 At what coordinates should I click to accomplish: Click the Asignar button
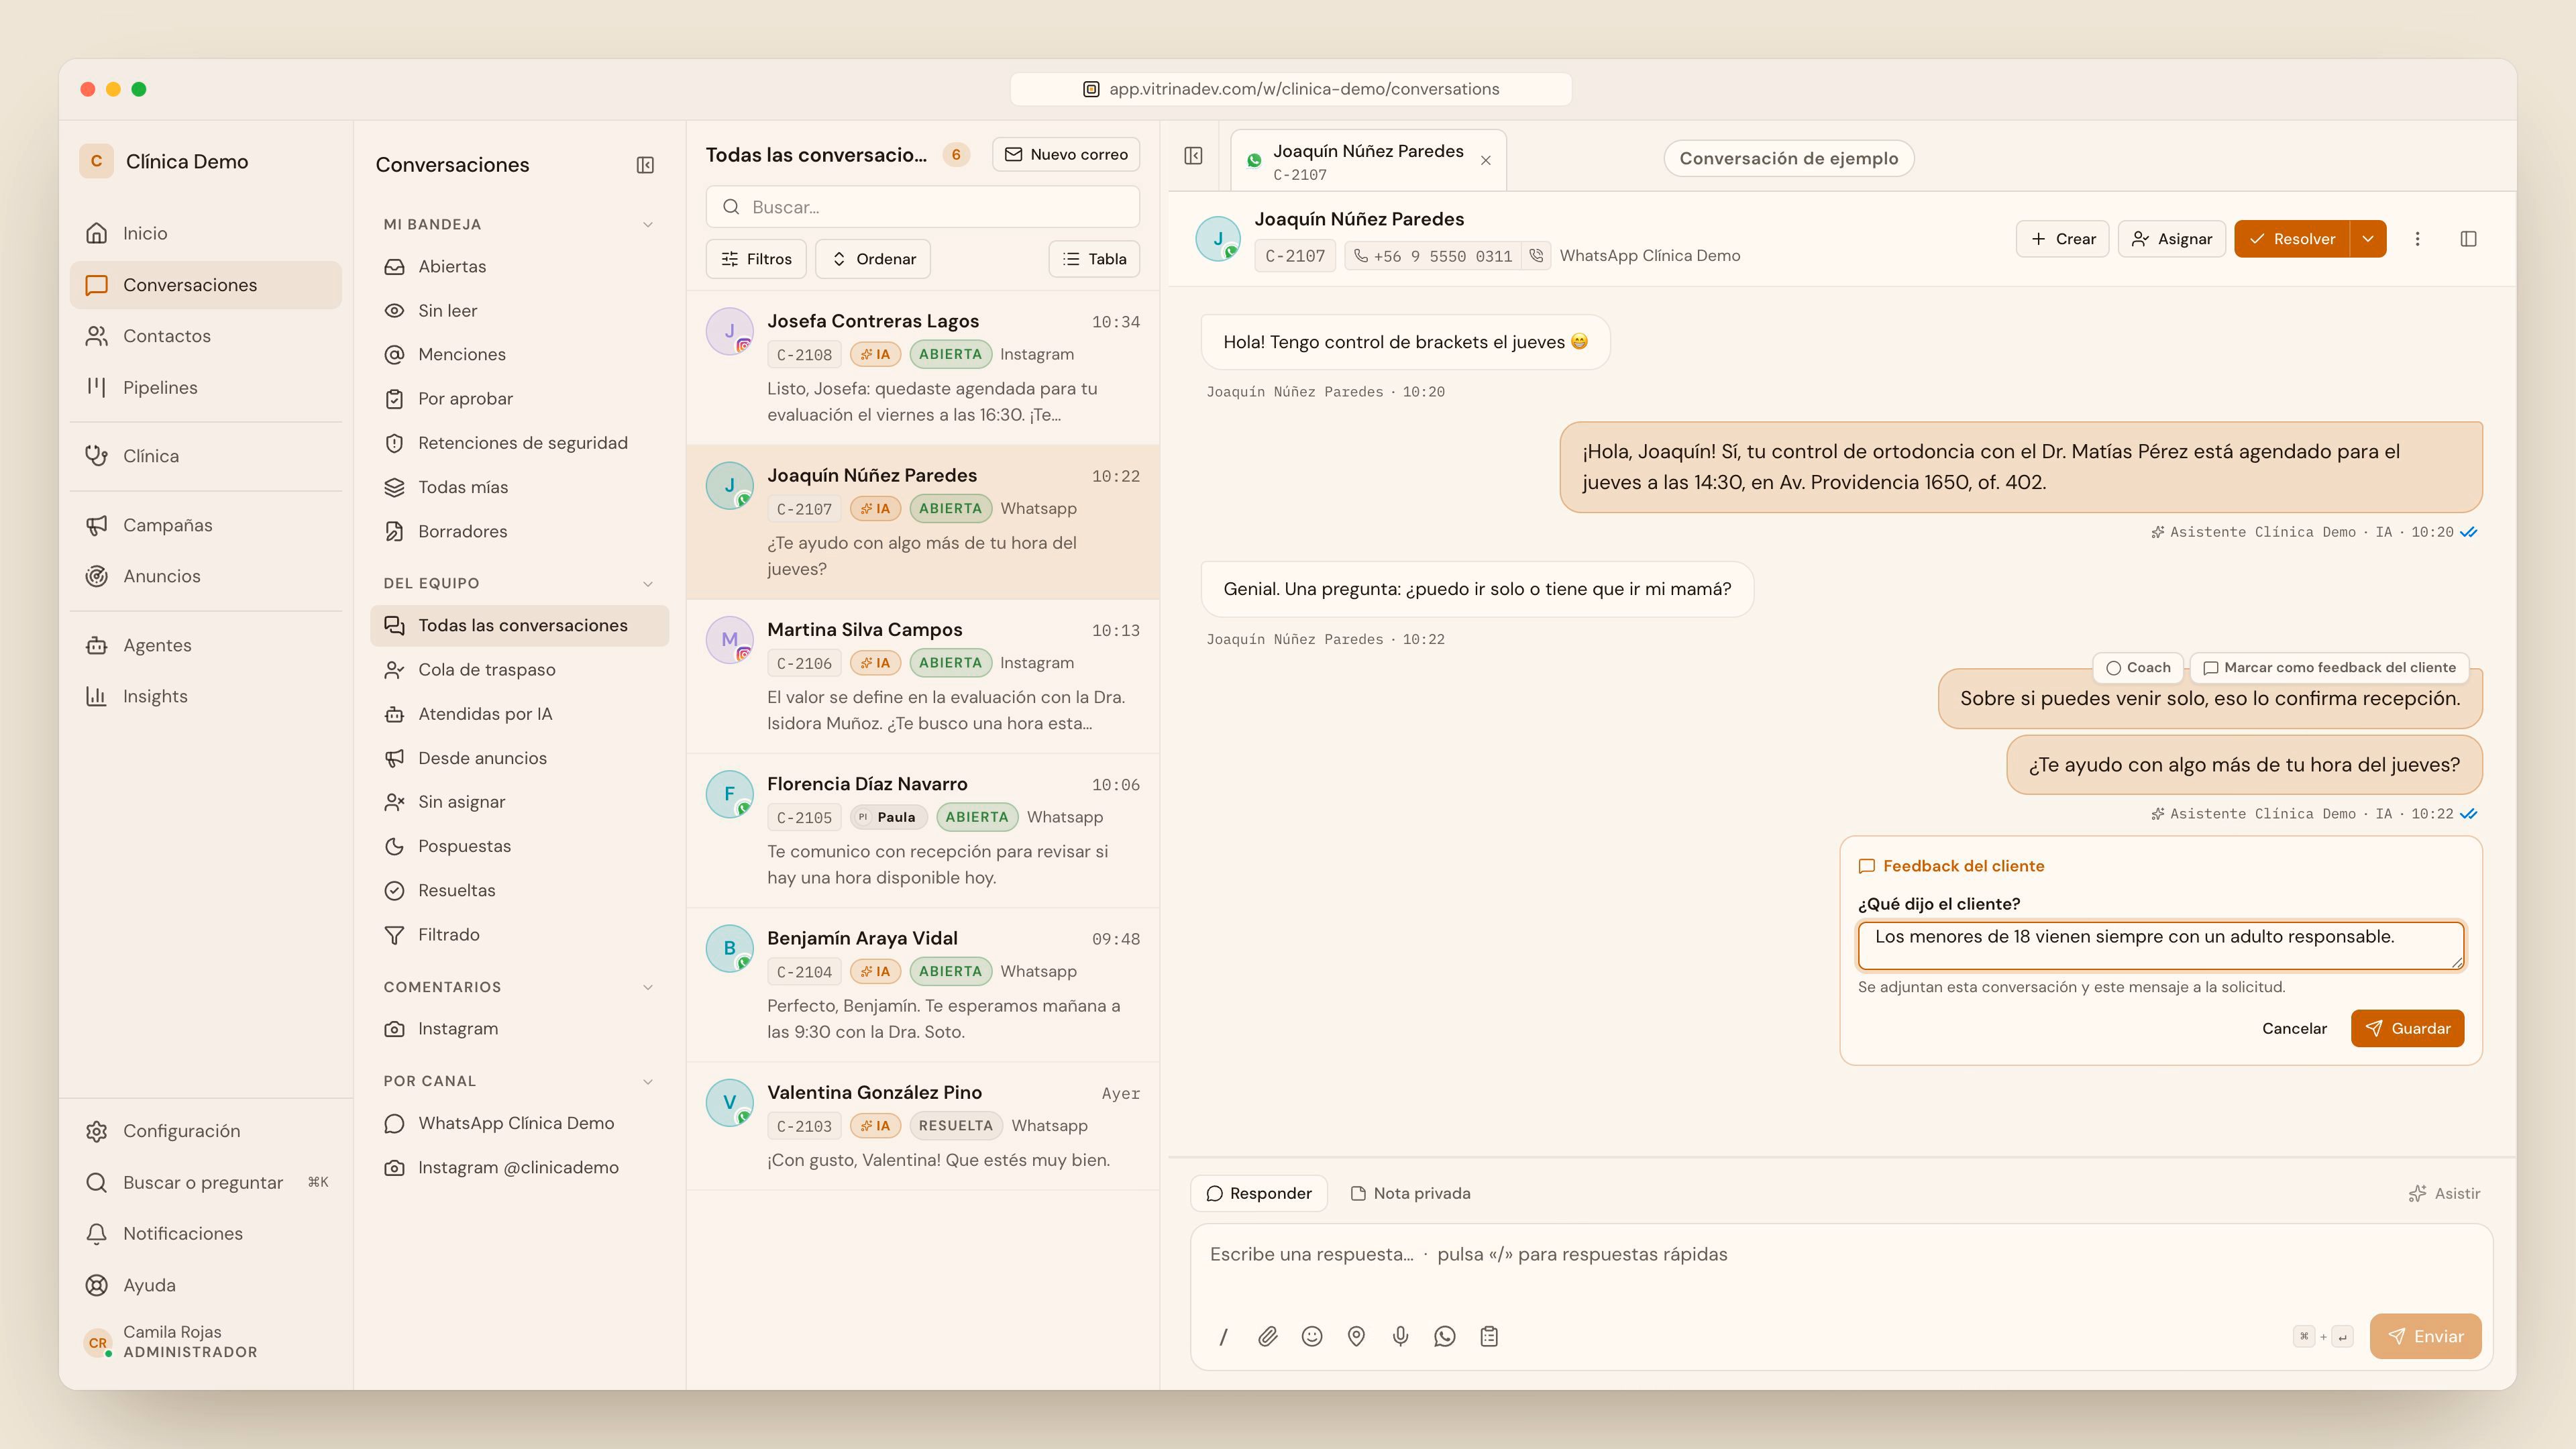[x=2172, y=239]
